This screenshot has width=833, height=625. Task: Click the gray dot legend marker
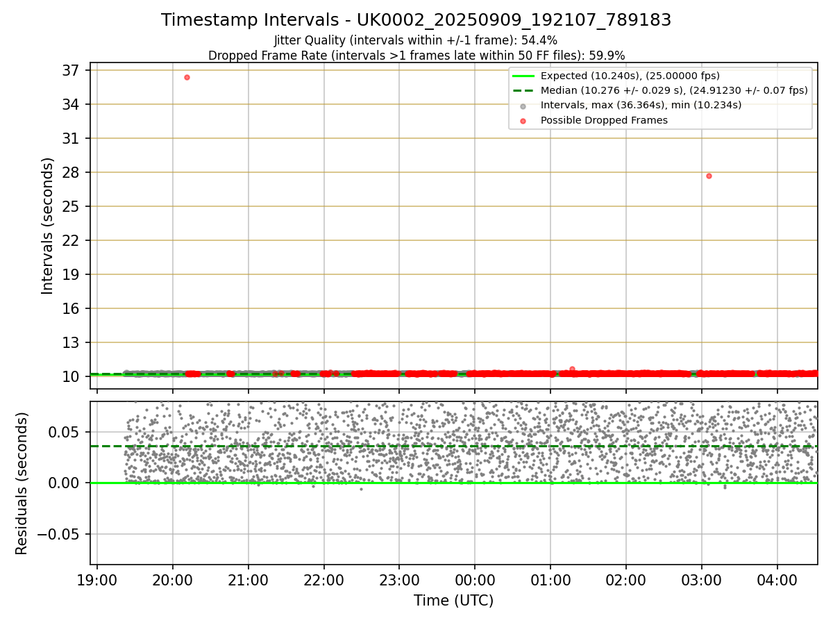[522, 106]
